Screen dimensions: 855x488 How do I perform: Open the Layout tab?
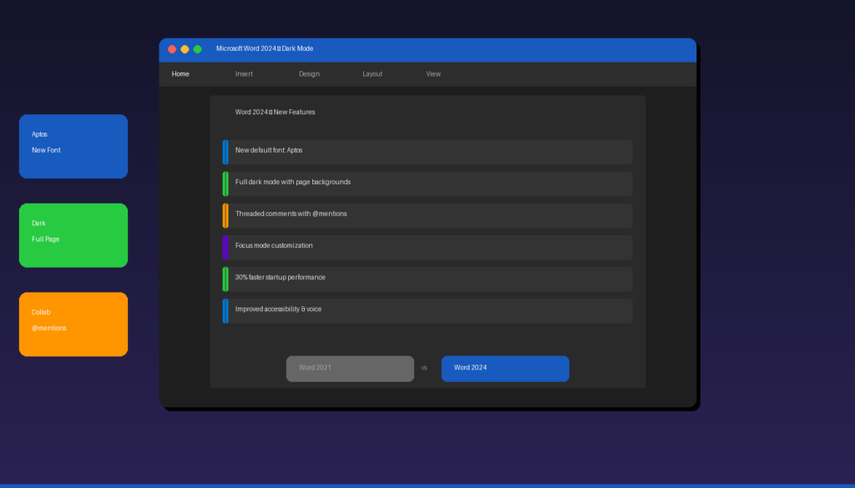(372, 74)
